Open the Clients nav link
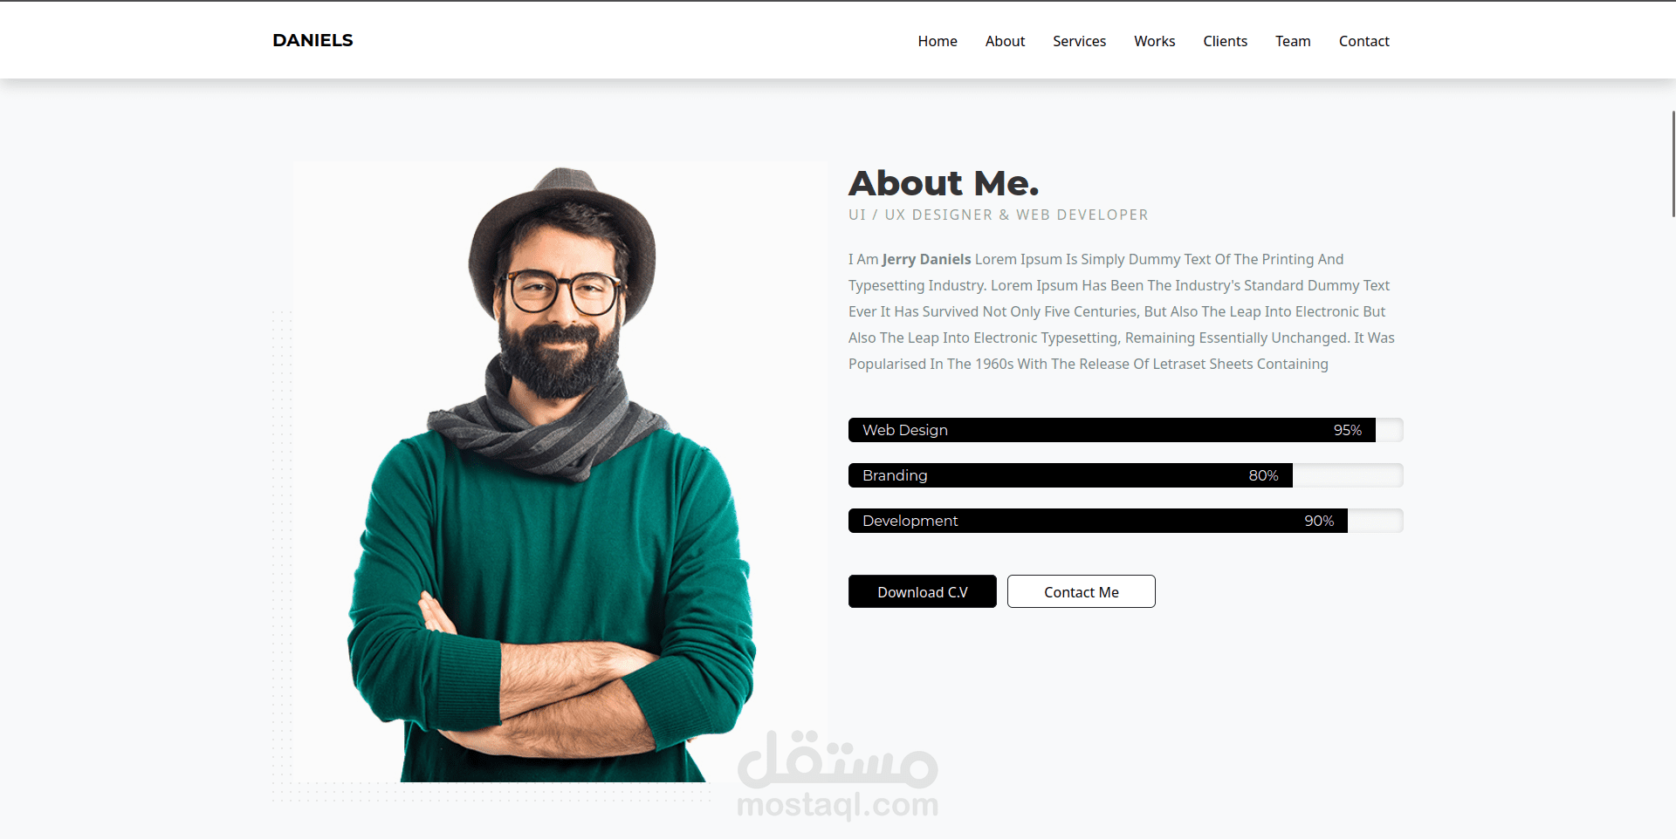Image resolution: width=1676 pixels, height=839 pixels. click(1225, 41)
